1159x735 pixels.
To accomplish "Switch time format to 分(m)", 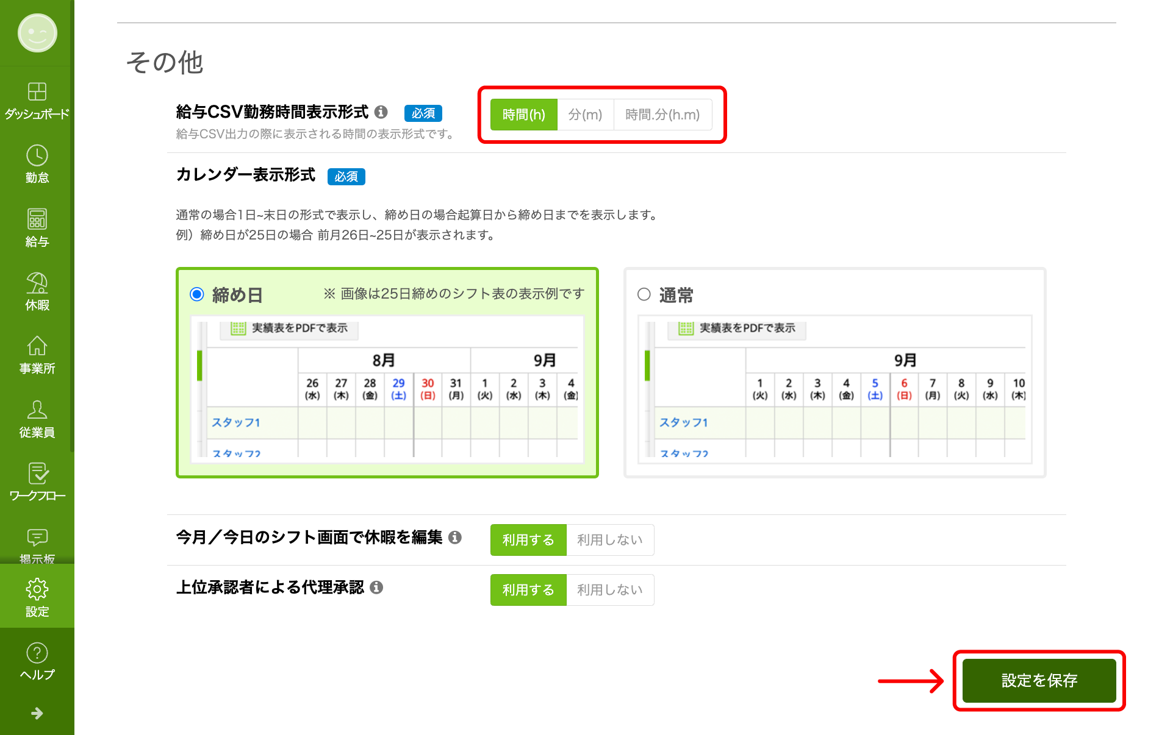I will (x=585, y=114).
